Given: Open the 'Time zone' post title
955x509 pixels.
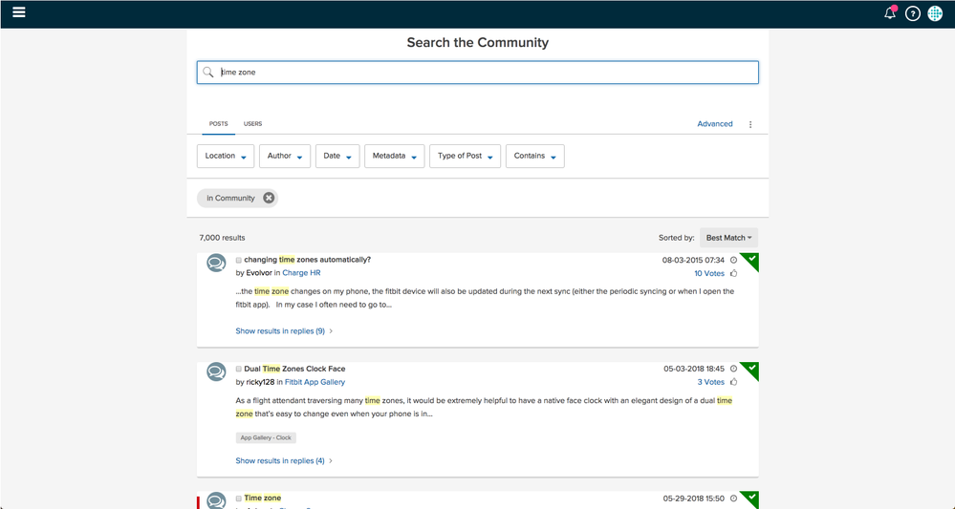Looking at the screenshot, I should point(263,498).
